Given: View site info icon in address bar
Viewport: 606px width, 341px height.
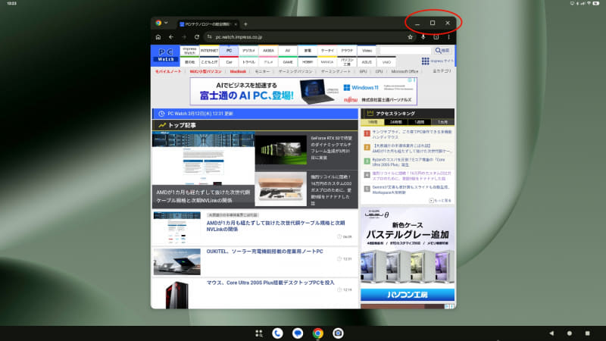Looking at the screenshot, I should coord(210,37).
